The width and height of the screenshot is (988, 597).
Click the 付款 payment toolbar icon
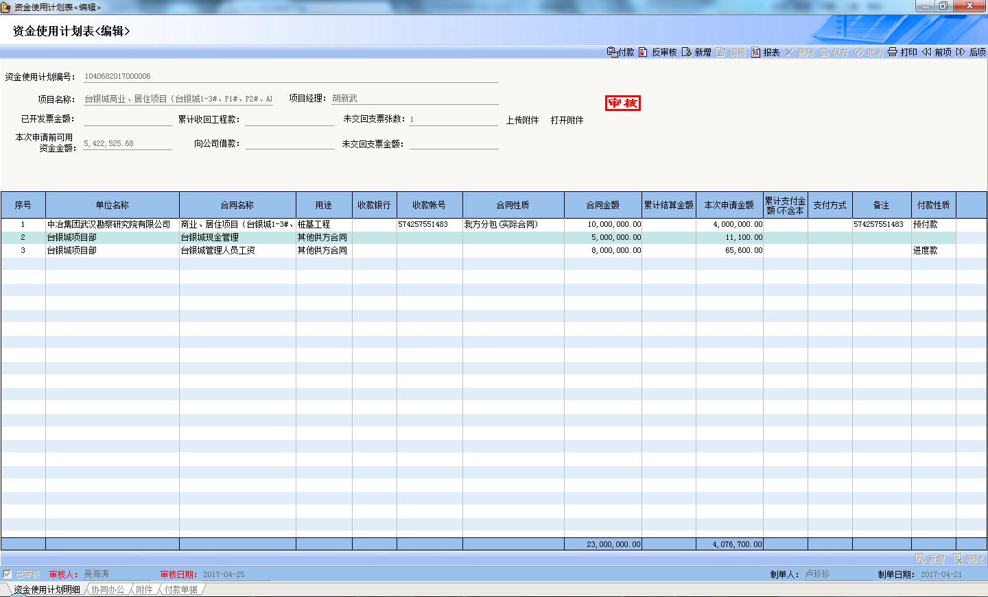613,52
